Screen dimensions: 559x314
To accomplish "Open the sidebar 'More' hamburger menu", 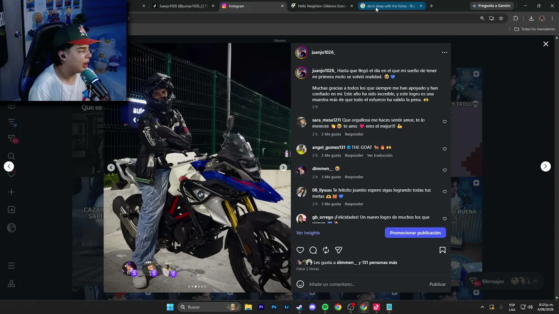I will click(11, 266).
